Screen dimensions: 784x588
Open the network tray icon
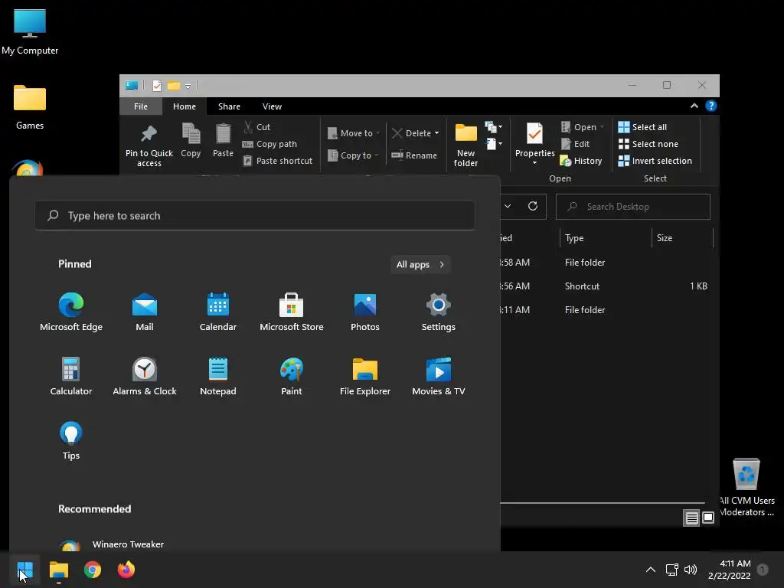671,570
